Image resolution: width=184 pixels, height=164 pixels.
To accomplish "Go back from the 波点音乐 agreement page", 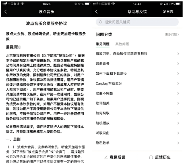I will 6,12.
